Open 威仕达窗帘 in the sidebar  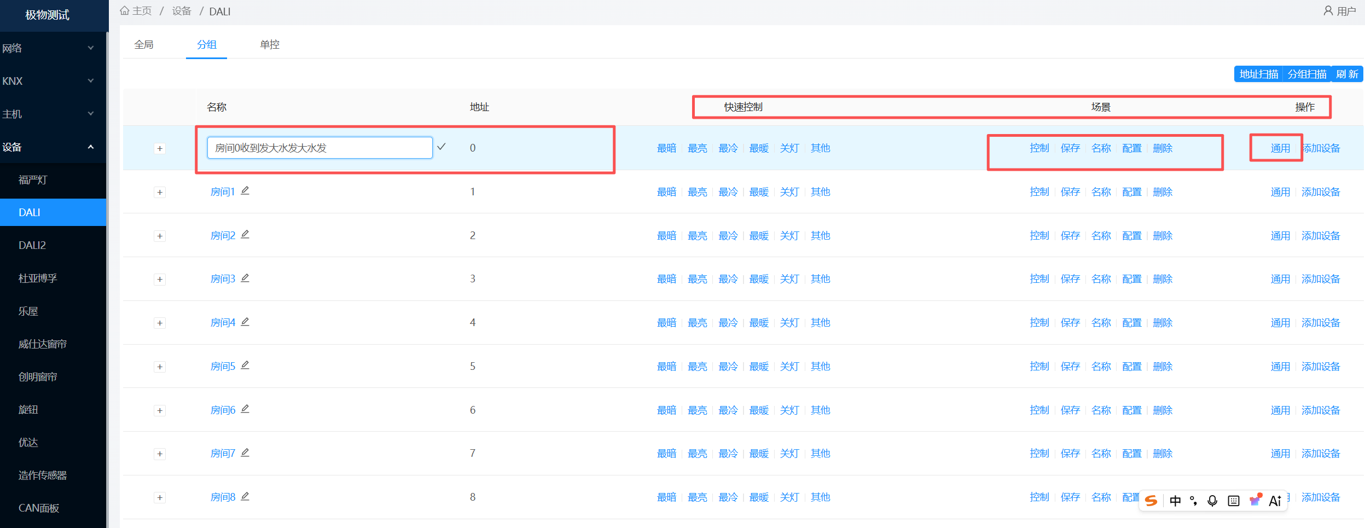(x=53, y=344)
